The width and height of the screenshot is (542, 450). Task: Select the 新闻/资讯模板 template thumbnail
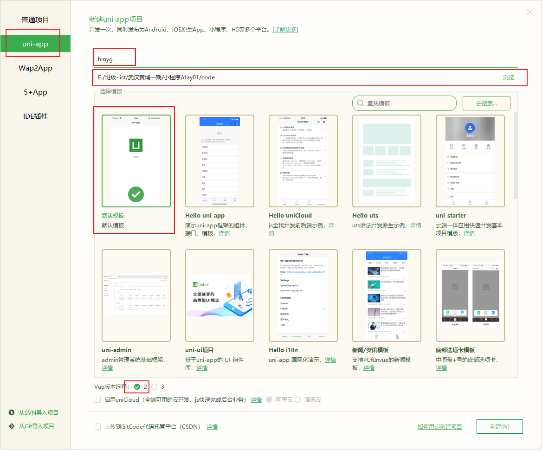[x=387, y=296]
